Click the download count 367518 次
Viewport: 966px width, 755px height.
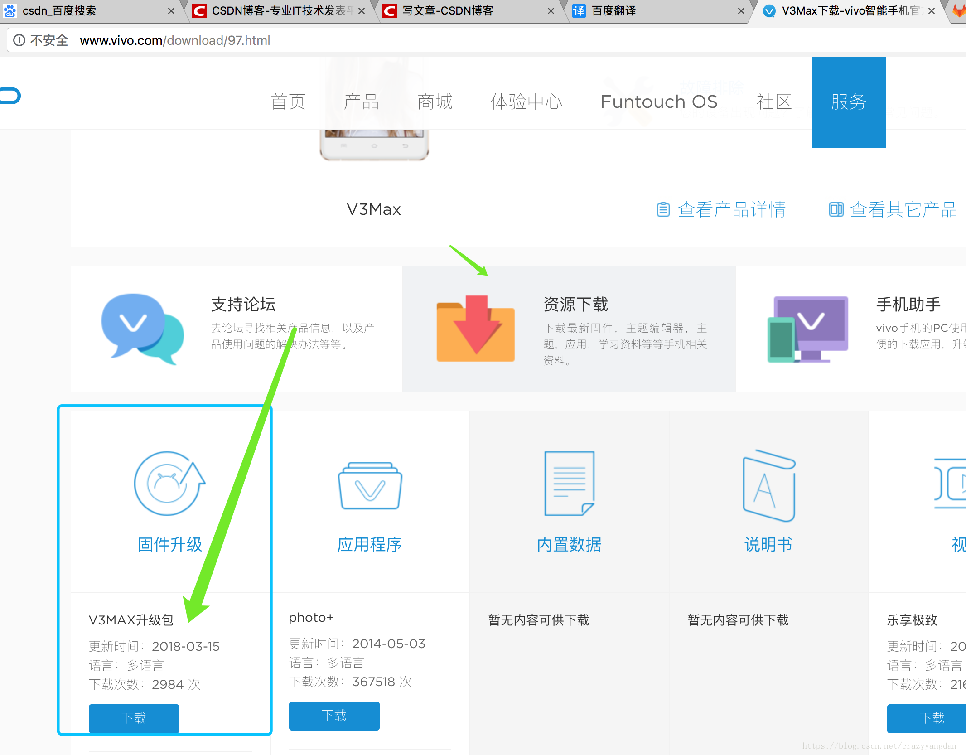point(382,682)
